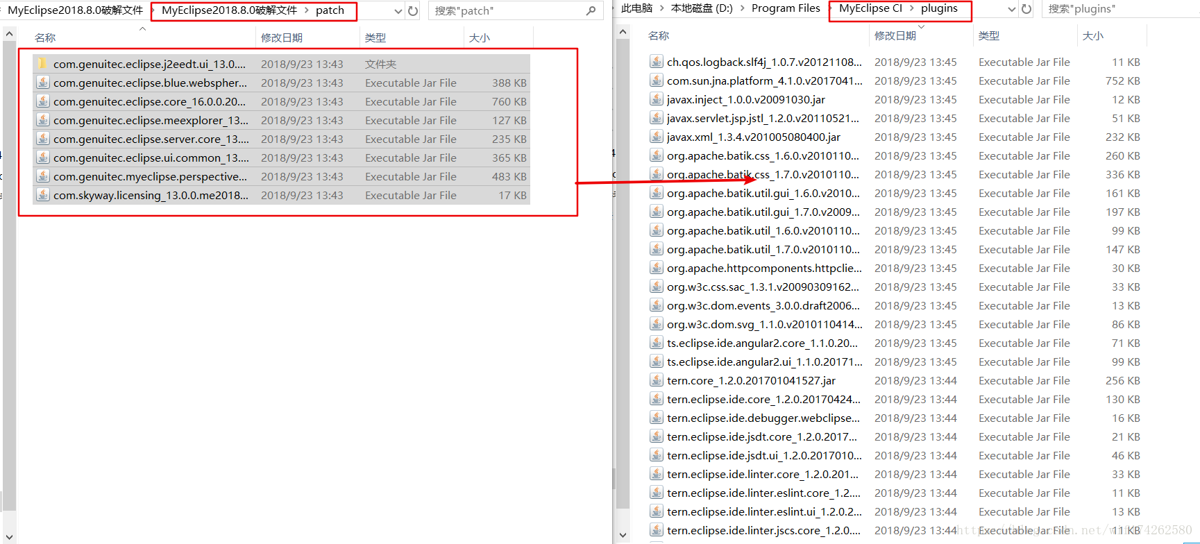The width and height of the screenshot is (1200, 544).
Task: Open address history dropdown in plugins window
Action: click(x=1011, y=9)
